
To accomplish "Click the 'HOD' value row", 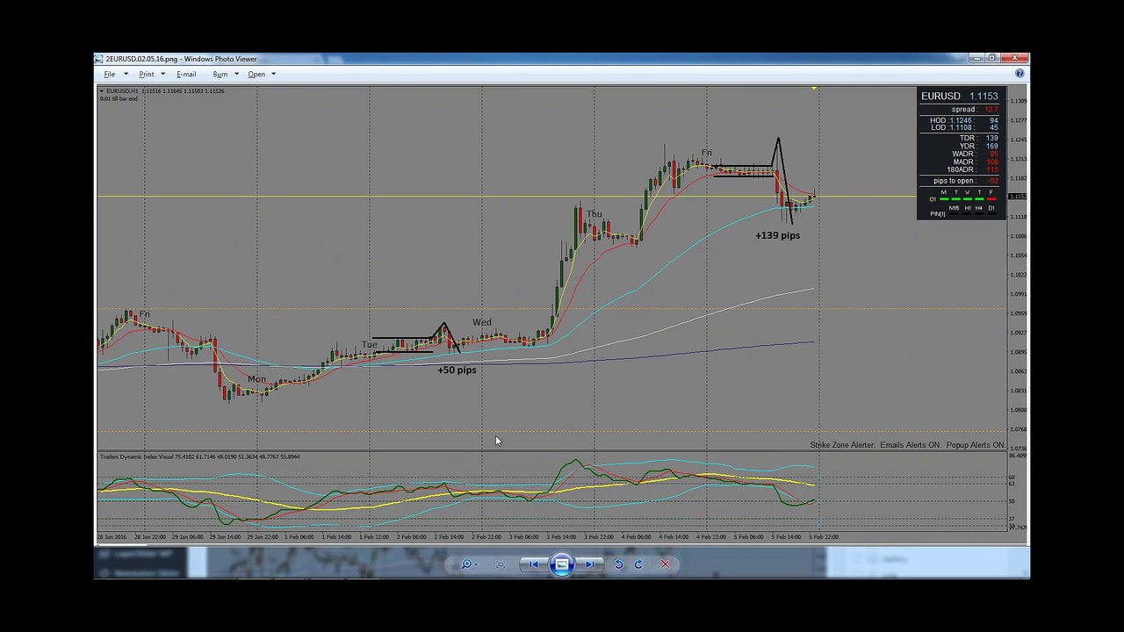I will pyautogui.click(x=963, y=120).
